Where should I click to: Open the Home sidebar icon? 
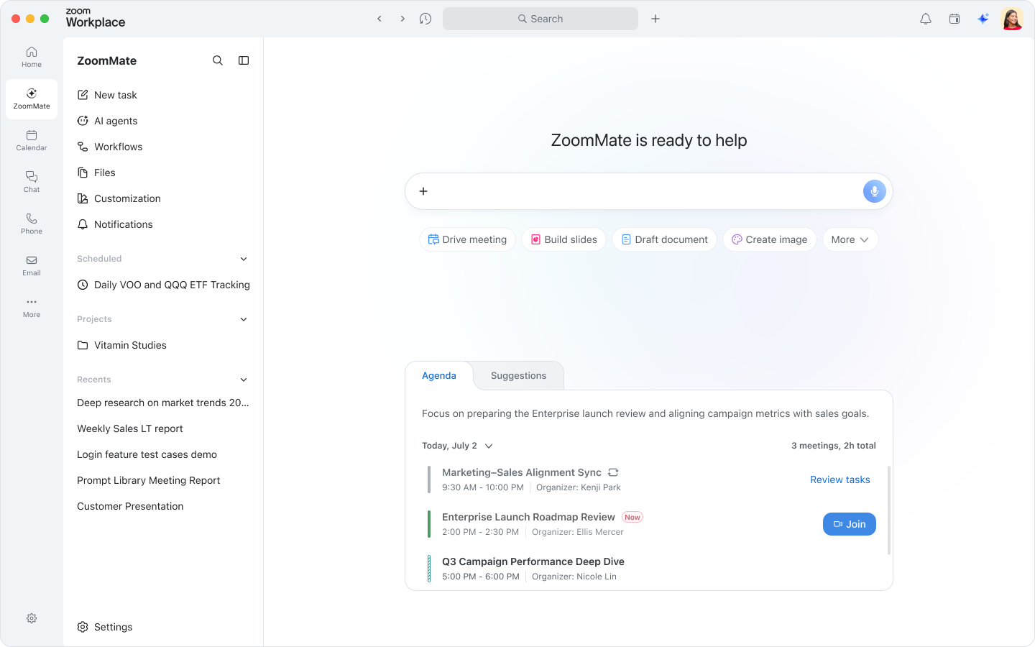pos(32,57)
